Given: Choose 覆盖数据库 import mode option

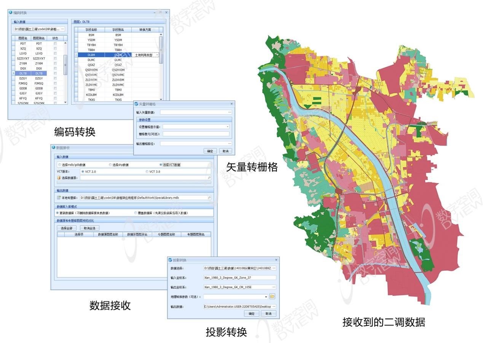Looking at the screenshot, I should [x=135, y=213].
